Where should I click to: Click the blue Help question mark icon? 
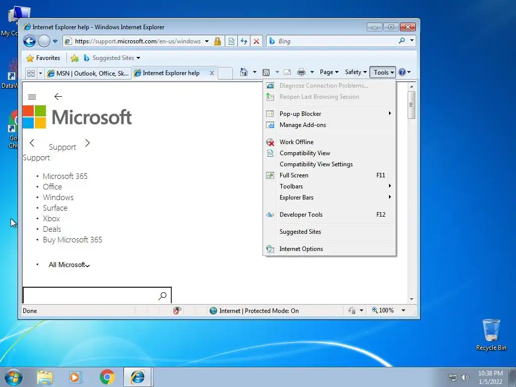[x=402, y=72]
